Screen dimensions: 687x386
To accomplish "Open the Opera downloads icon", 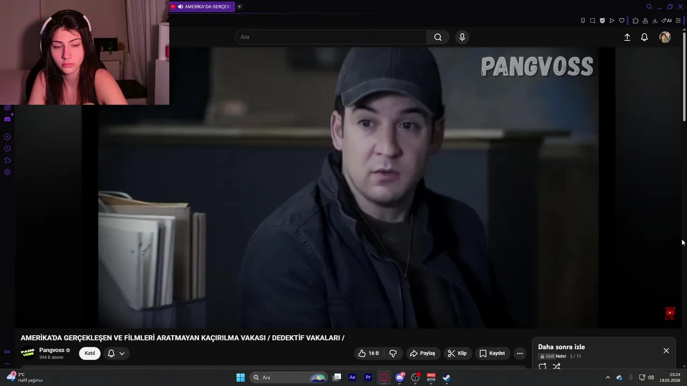I will 655,20.
